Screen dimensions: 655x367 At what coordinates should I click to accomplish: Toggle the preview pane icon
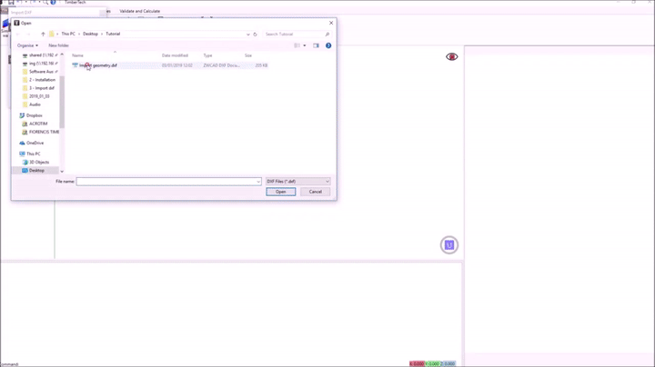pyautogui.click(x=316, y=45)
